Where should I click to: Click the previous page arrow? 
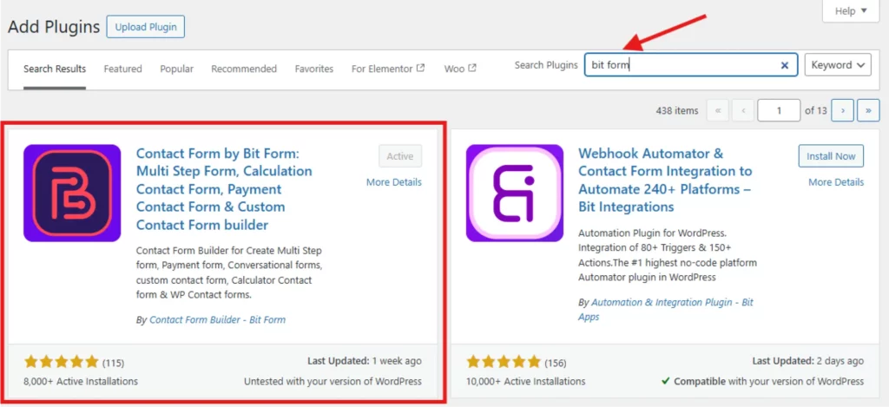coord(743,110)
